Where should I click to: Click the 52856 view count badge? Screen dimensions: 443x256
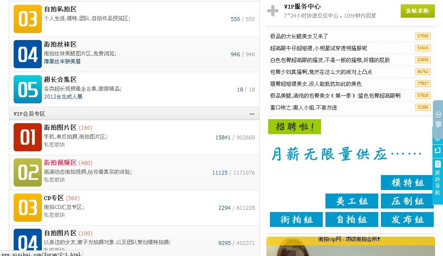423,60
